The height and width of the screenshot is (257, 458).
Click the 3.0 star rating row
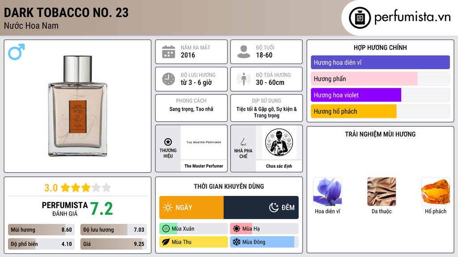[77, 188]
